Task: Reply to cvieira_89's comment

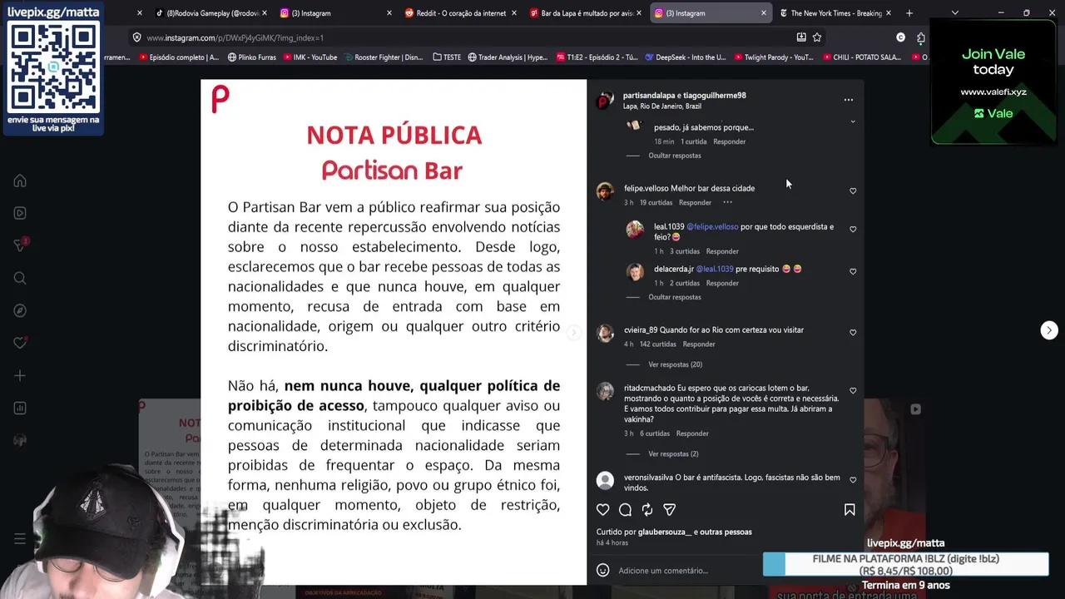Action: point(699,344)
